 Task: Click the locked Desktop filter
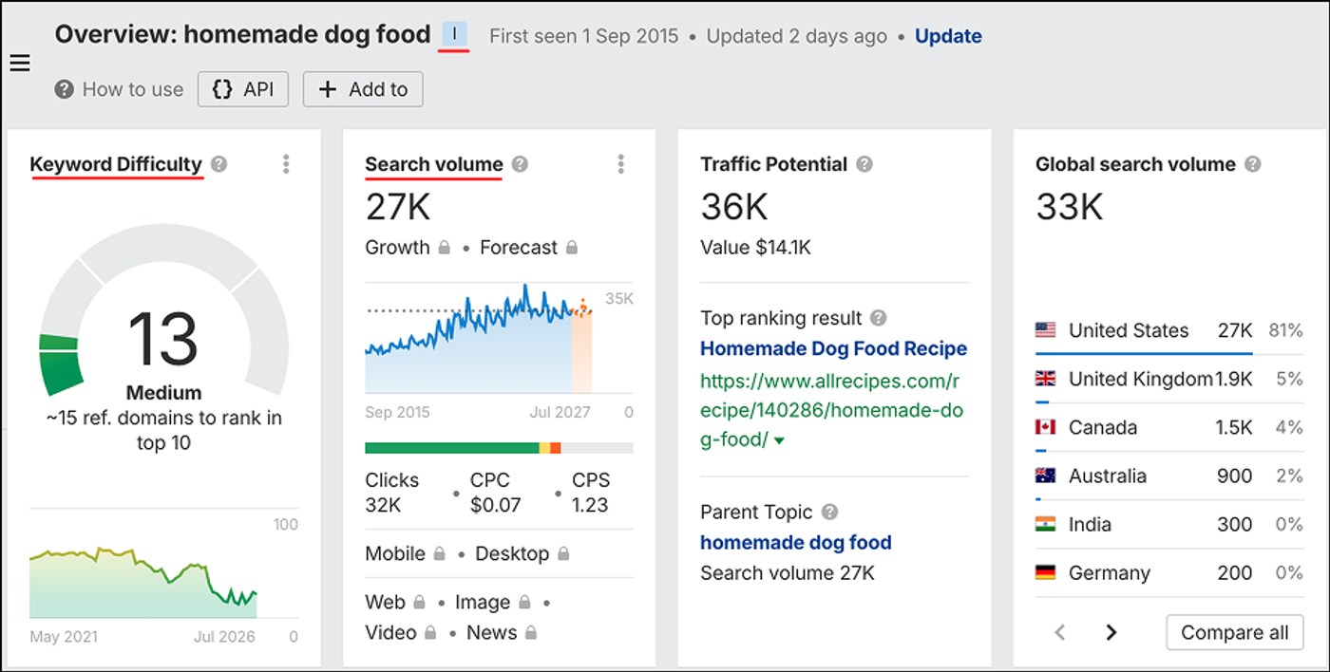[x=522, y=553]
